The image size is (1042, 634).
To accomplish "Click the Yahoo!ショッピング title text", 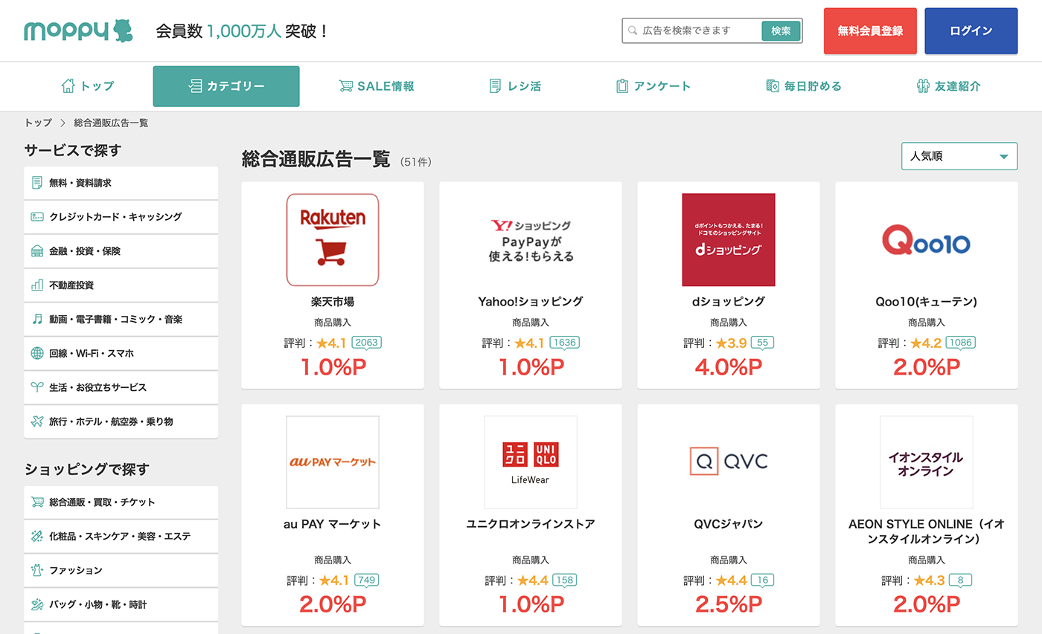I will pos(531,302).
